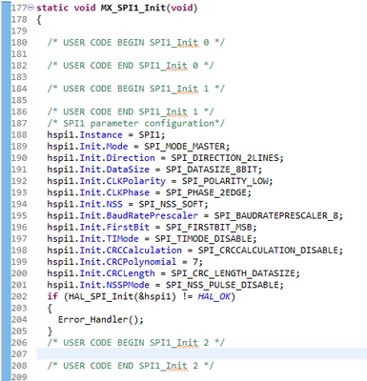Click the HAL_SPI_Init(&hspi1) call
This screenshot has width=367, height=381.
point(122,296)
